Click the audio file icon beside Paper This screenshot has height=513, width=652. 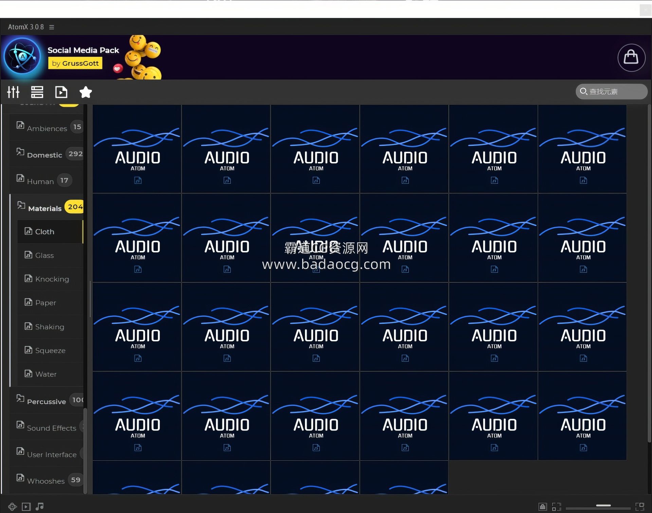pos(29,301)
